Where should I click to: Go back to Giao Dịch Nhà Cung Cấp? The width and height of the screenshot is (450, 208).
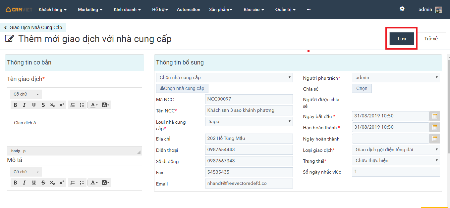[x=33, y=27]
